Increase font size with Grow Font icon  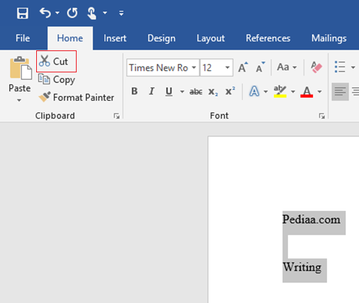243,67
